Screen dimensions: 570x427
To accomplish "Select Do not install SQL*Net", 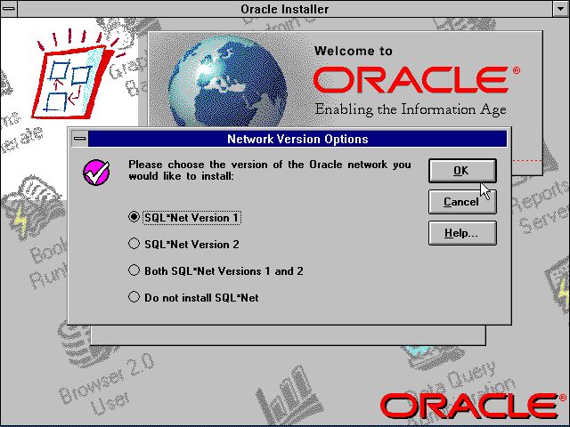I will [134, 297].
